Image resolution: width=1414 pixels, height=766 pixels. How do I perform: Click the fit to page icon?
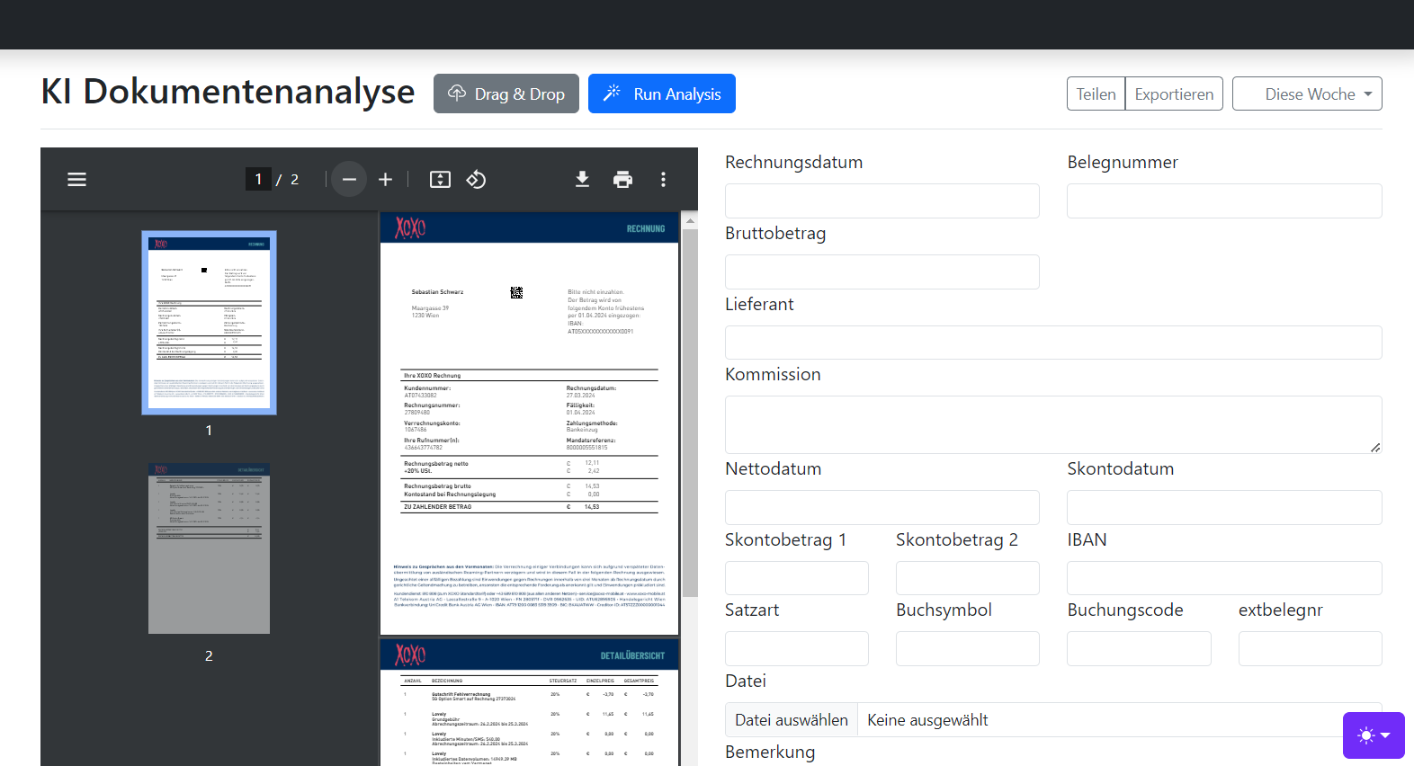pos(440,180)
